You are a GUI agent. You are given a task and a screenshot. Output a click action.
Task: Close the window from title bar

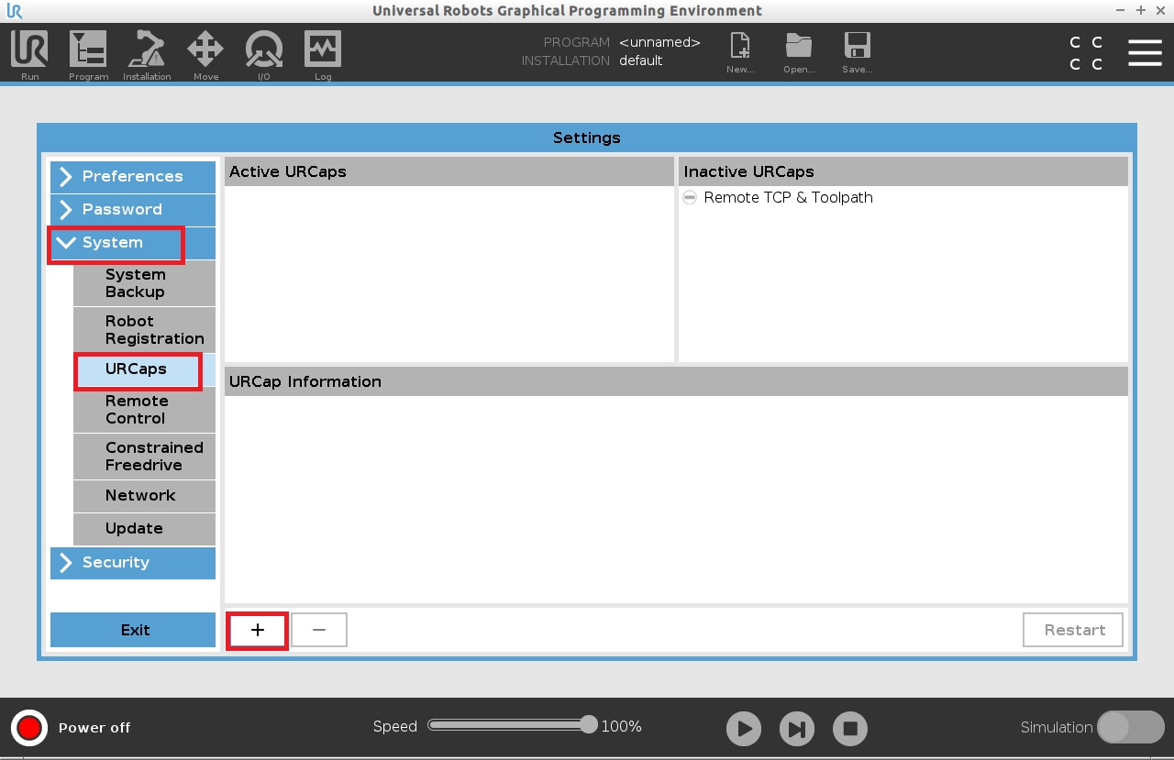tap(1160, 10)
